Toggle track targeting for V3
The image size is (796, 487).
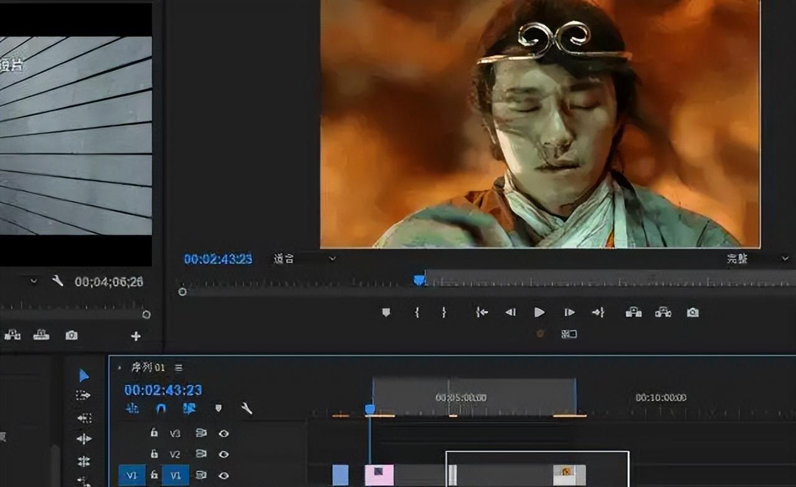176,433
